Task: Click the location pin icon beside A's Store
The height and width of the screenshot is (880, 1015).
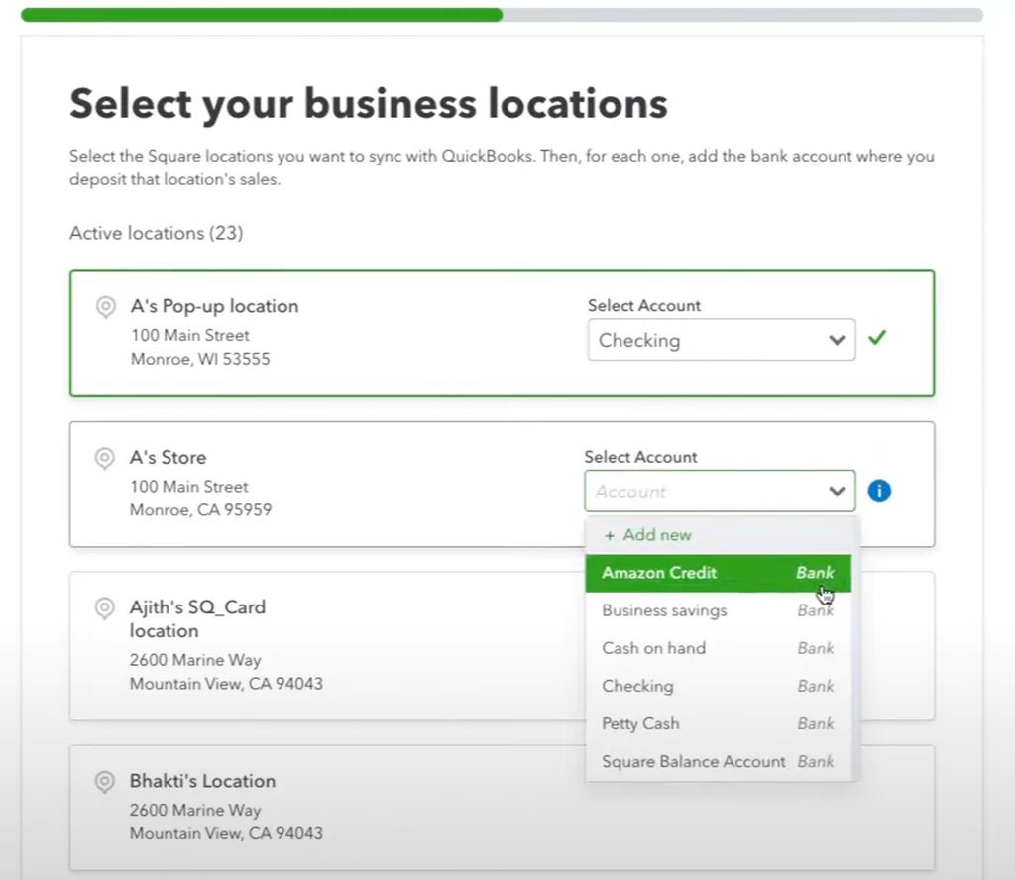Action: [x=104, y=458]
